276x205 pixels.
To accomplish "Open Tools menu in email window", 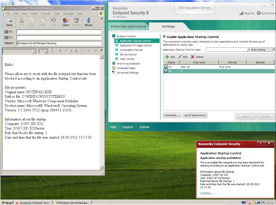I will tap(57, 13).
